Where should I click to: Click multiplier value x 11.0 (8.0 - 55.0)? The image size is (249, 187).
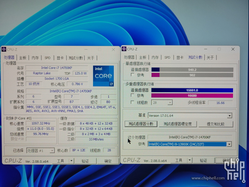[x=41, y=129]
